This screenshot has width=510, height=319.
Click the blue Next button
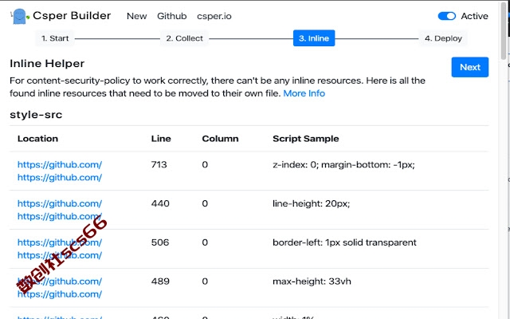pyautogui.click(x=469, y=67)
